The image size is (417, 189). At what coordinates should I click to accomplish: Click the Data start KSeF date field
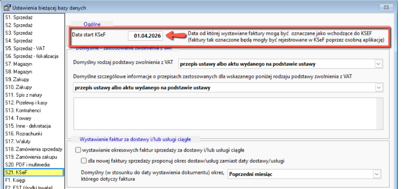[145, 36]
